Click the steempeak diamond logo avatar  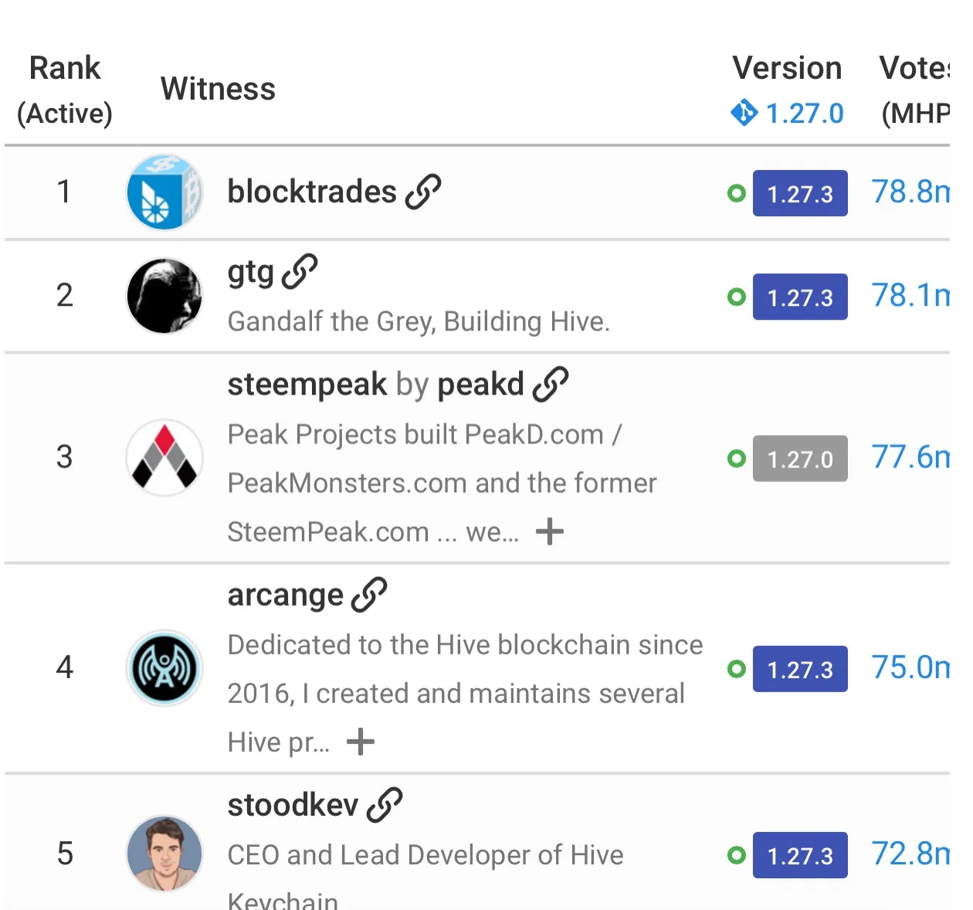click(164, 457)
